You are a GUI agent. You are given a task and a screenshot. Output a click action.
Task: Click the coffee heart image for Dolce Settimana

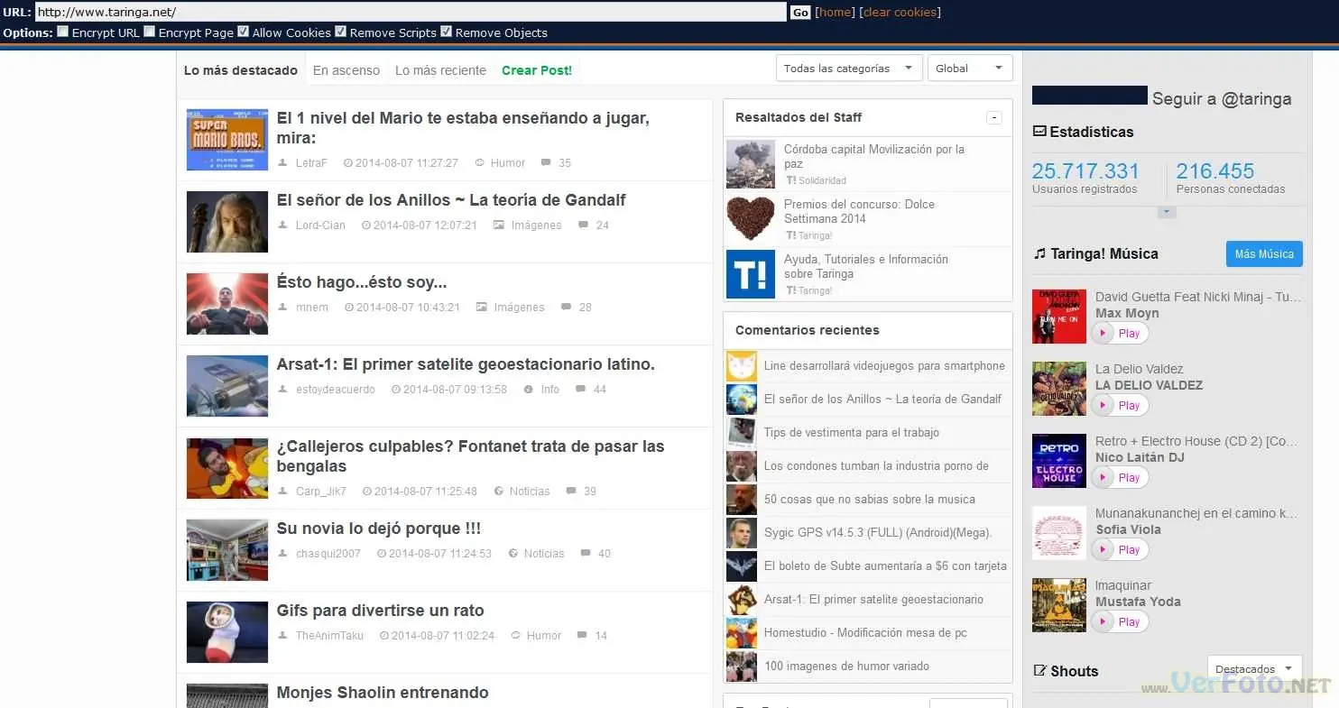click(751, 219)
